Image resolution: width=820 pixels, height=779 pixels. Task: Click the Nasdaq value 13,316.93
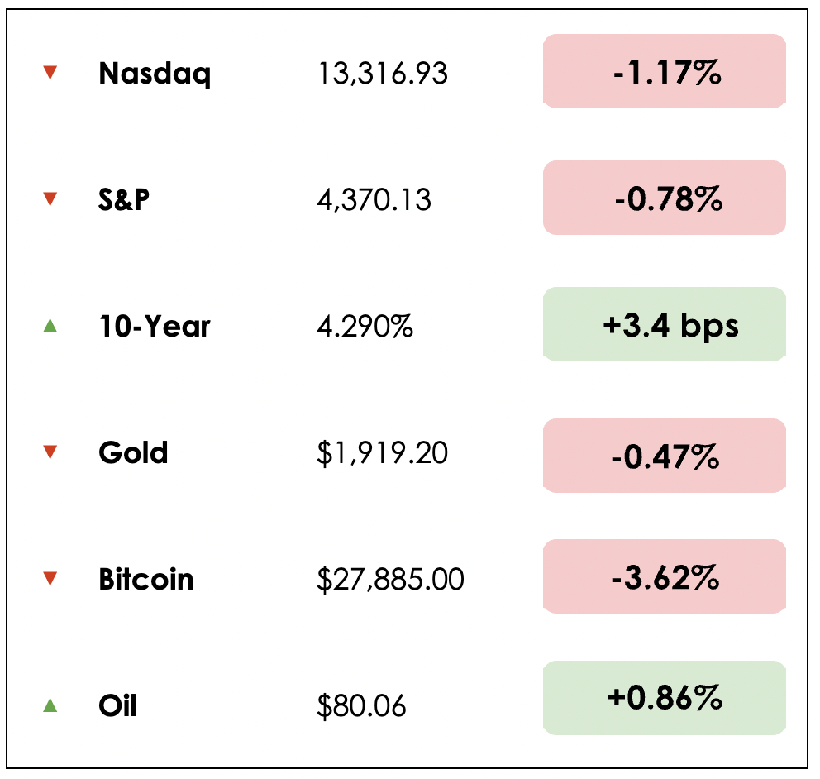pos(383,74)
